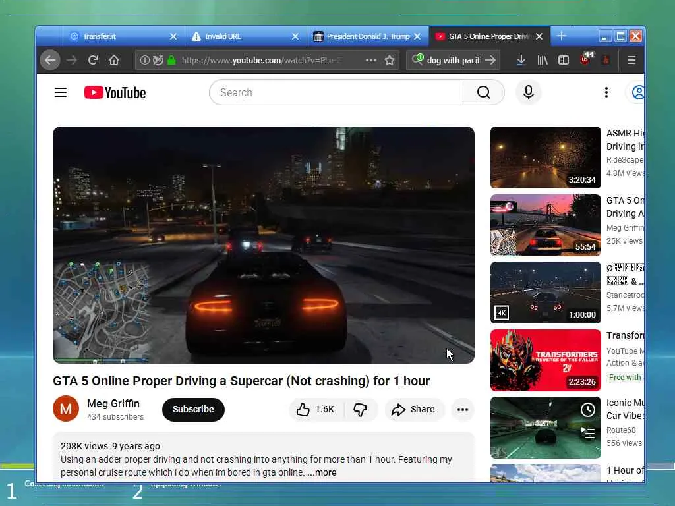Click the video title text below player

pyautogui.click(x=241, y=381)
